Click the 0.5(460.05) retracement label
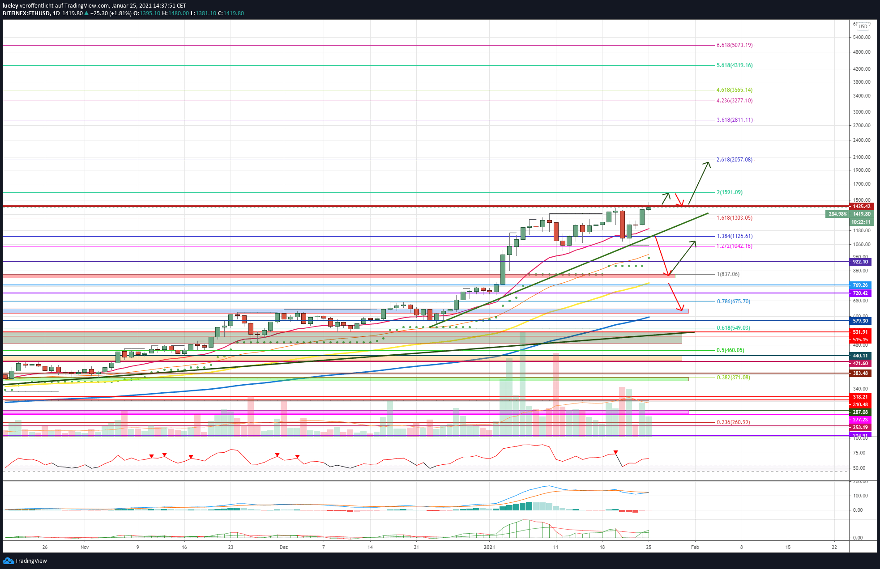This screenshot has width=880, height=569. [730, 350]
